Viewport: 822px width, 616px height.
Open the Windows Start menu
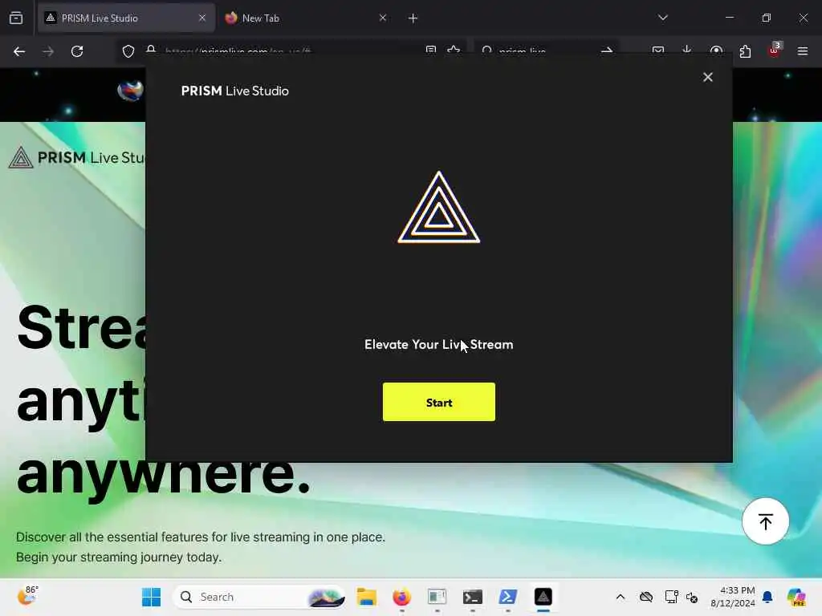(x=152, y=597)
